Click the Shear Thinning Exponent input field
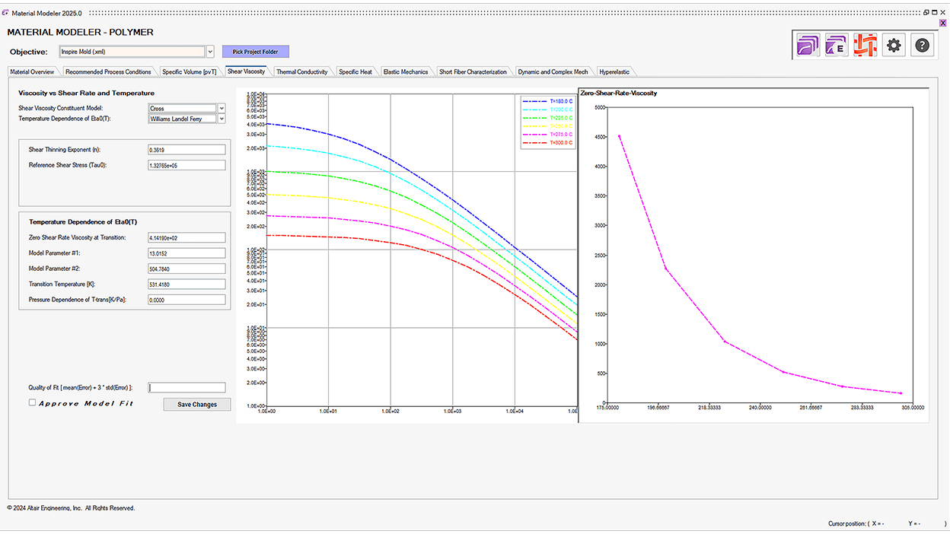 (x=187, y=150)
